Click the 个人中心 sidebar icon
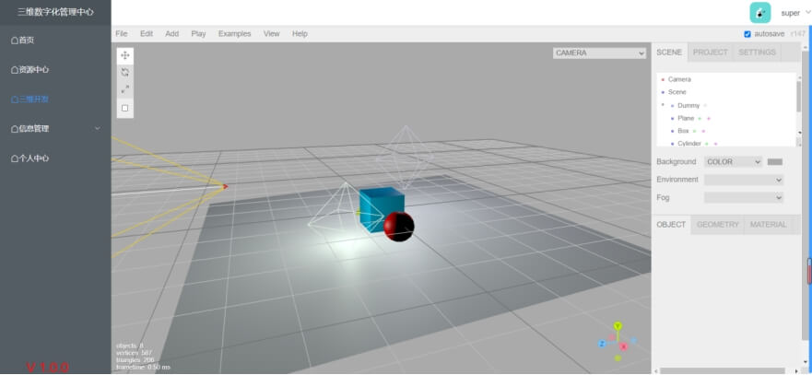 click(x=15, y=158)
